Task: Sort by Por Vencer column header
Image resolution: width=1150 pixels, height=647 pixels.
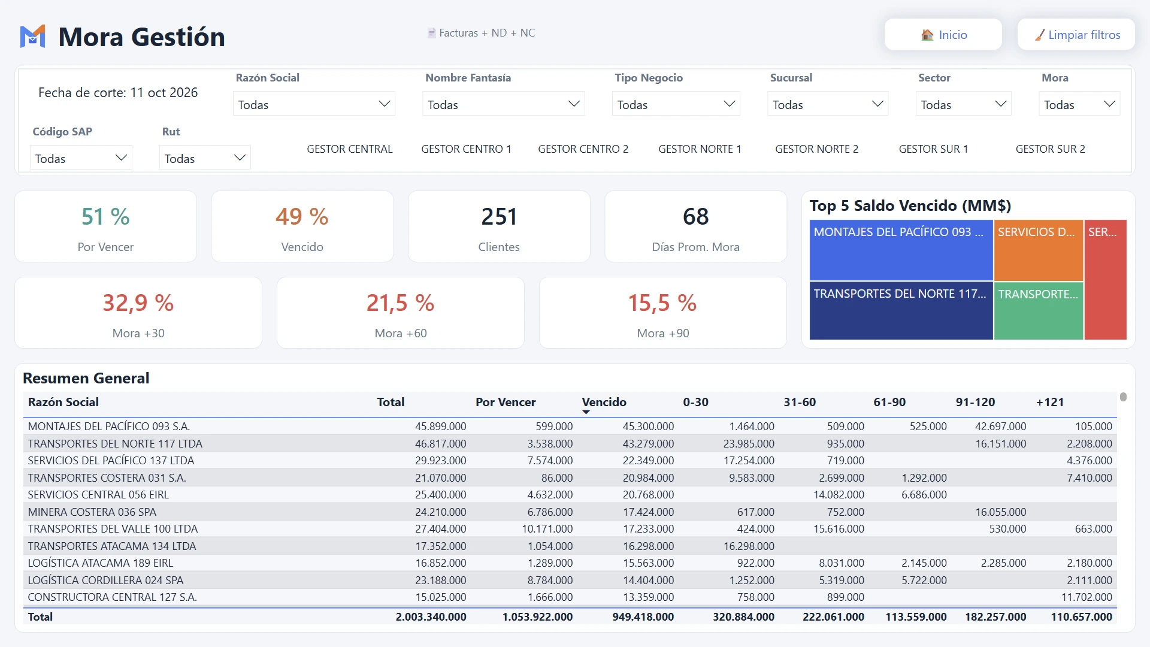Action: (x=506, y=402)
